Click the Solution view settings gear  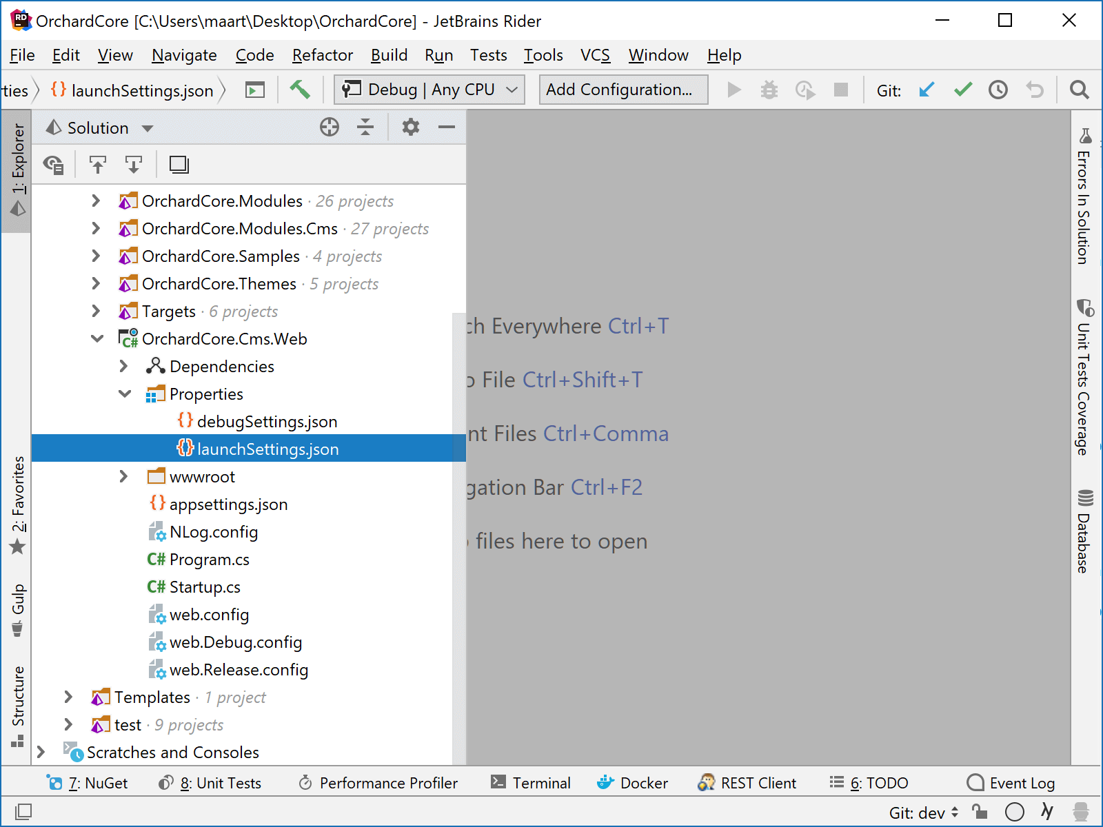pos(410,127)
